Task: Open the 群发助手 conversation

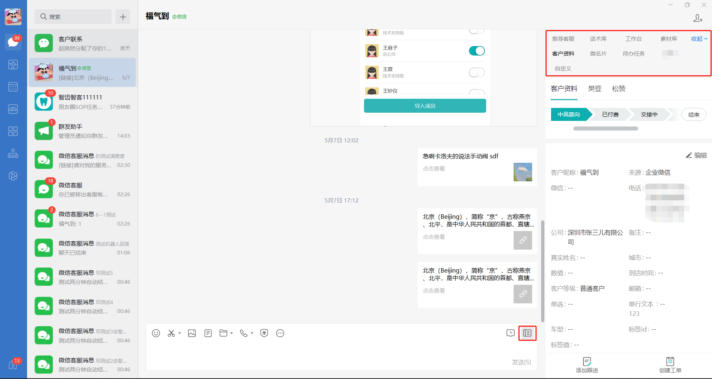Action: 82,131
